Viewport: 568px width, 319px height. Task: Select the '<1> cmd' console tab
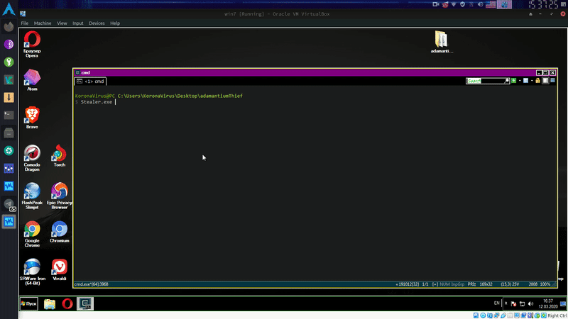click(x=91, y=82)
